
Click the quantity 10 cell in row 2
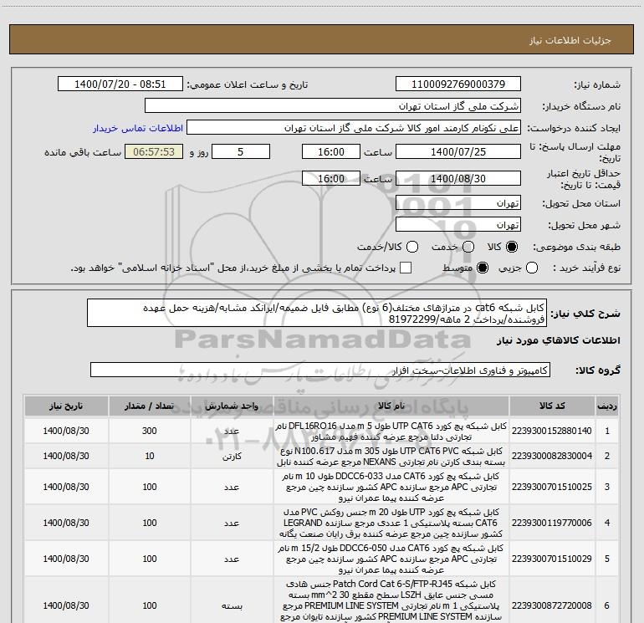150,456
